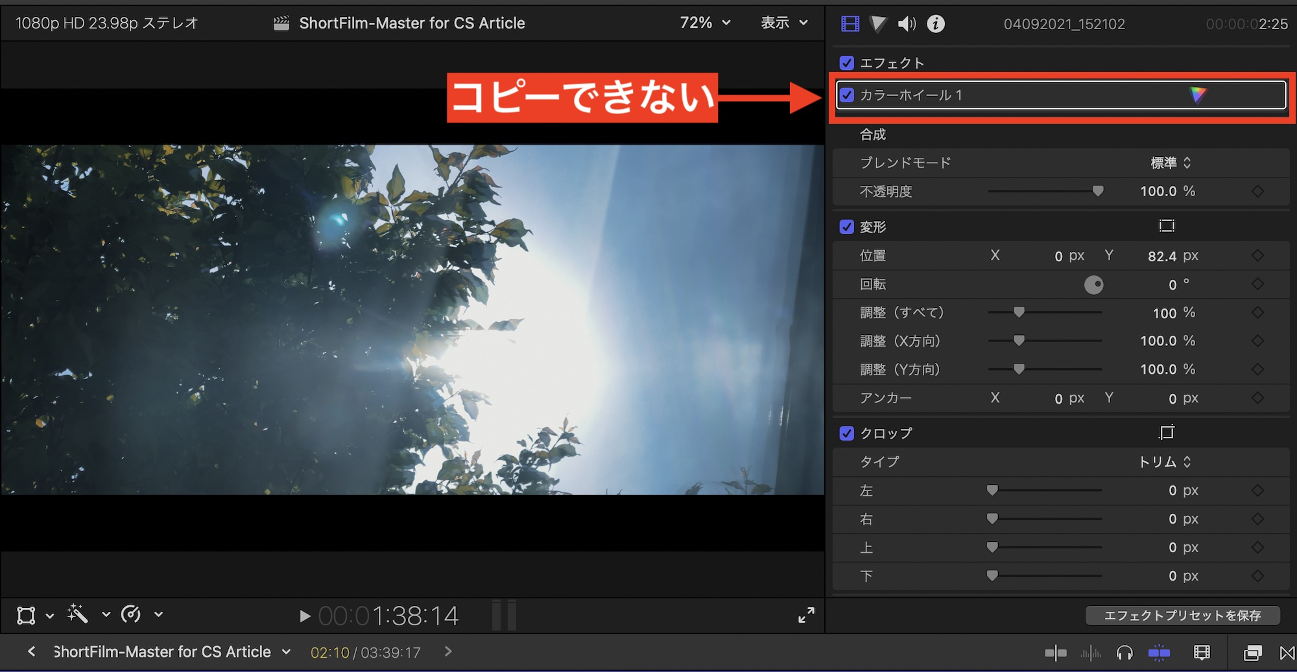Open the Info inspector icon

935,24
